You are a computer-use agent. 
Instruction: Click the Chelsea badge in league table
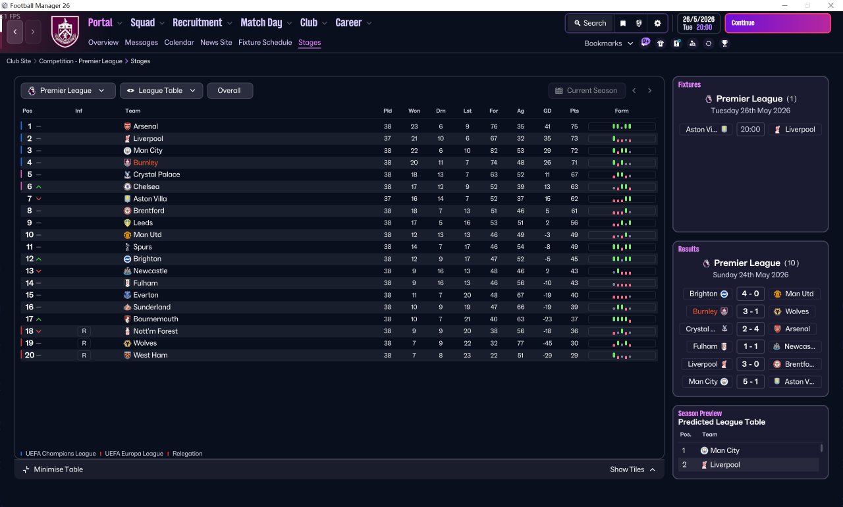128,186
